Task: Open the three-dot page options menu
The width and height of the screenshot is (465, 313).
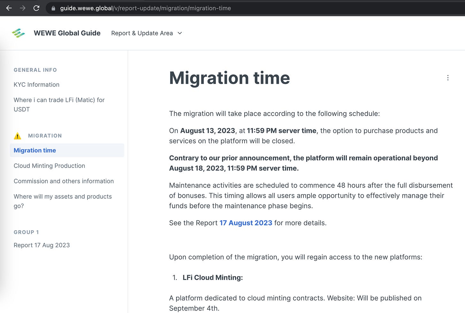Action: [x=448, y=78]
